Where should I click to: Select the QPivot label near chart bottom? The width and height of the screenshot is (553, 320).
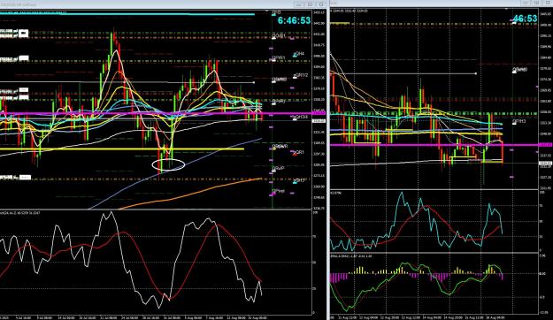coord(278,191)
